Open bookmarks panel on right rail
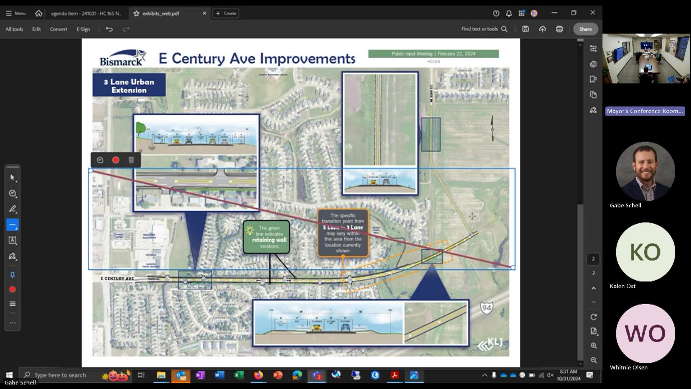Screen dimensions: 691x389 [593, 79]
